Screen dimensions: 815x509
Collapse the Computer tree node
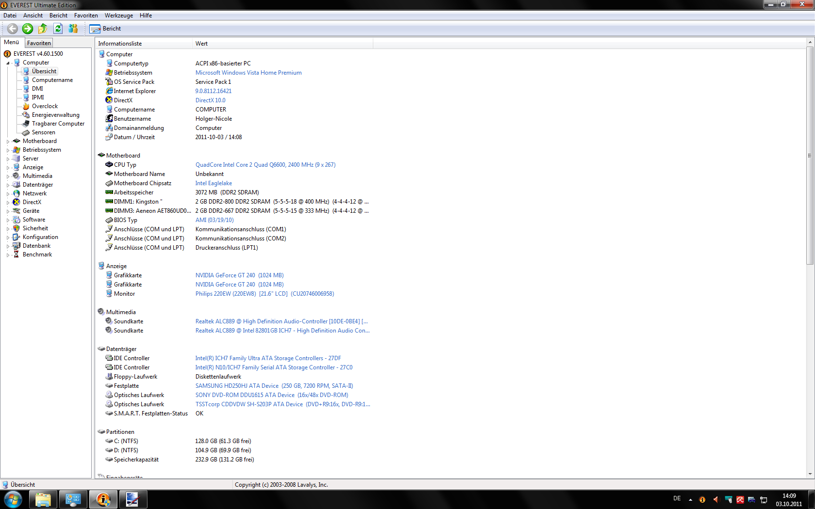pos(8,63)
